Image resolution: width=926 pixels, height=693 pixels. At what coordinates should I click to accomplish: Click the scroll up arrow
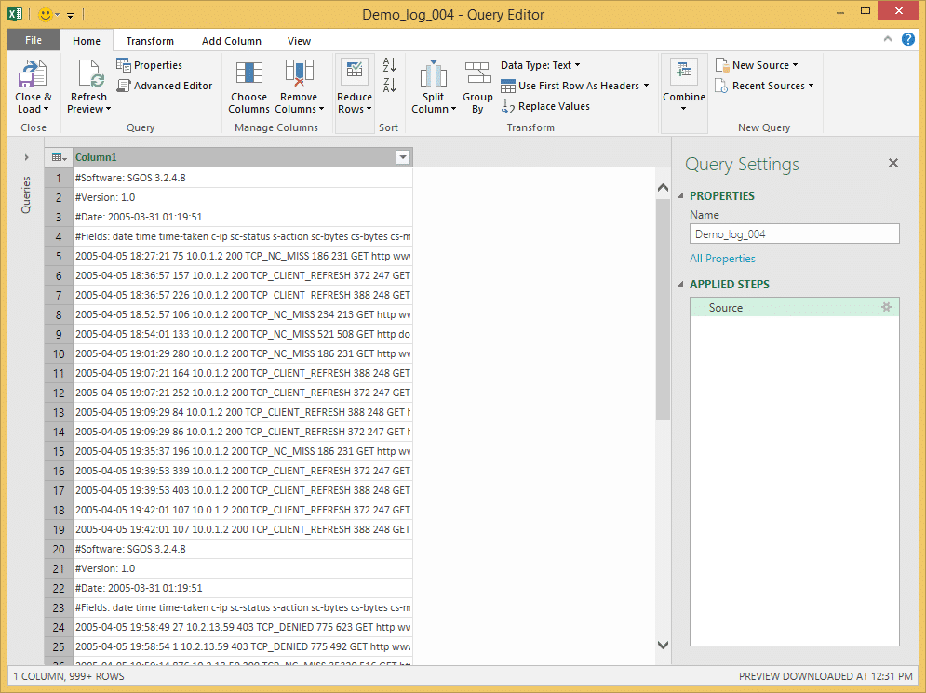(x=663, y=188)
